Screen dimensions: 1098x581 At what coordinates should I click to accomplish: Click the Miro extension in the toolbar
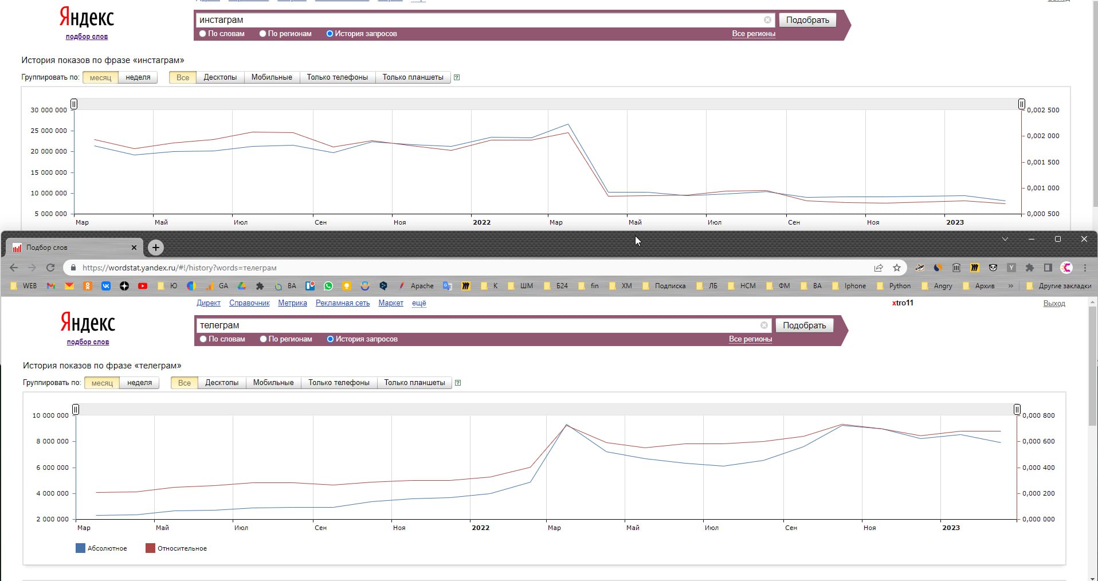975,268
